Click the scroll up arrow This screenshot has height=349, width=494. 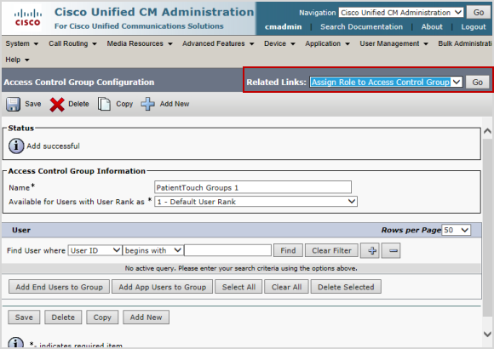point(487,131)
